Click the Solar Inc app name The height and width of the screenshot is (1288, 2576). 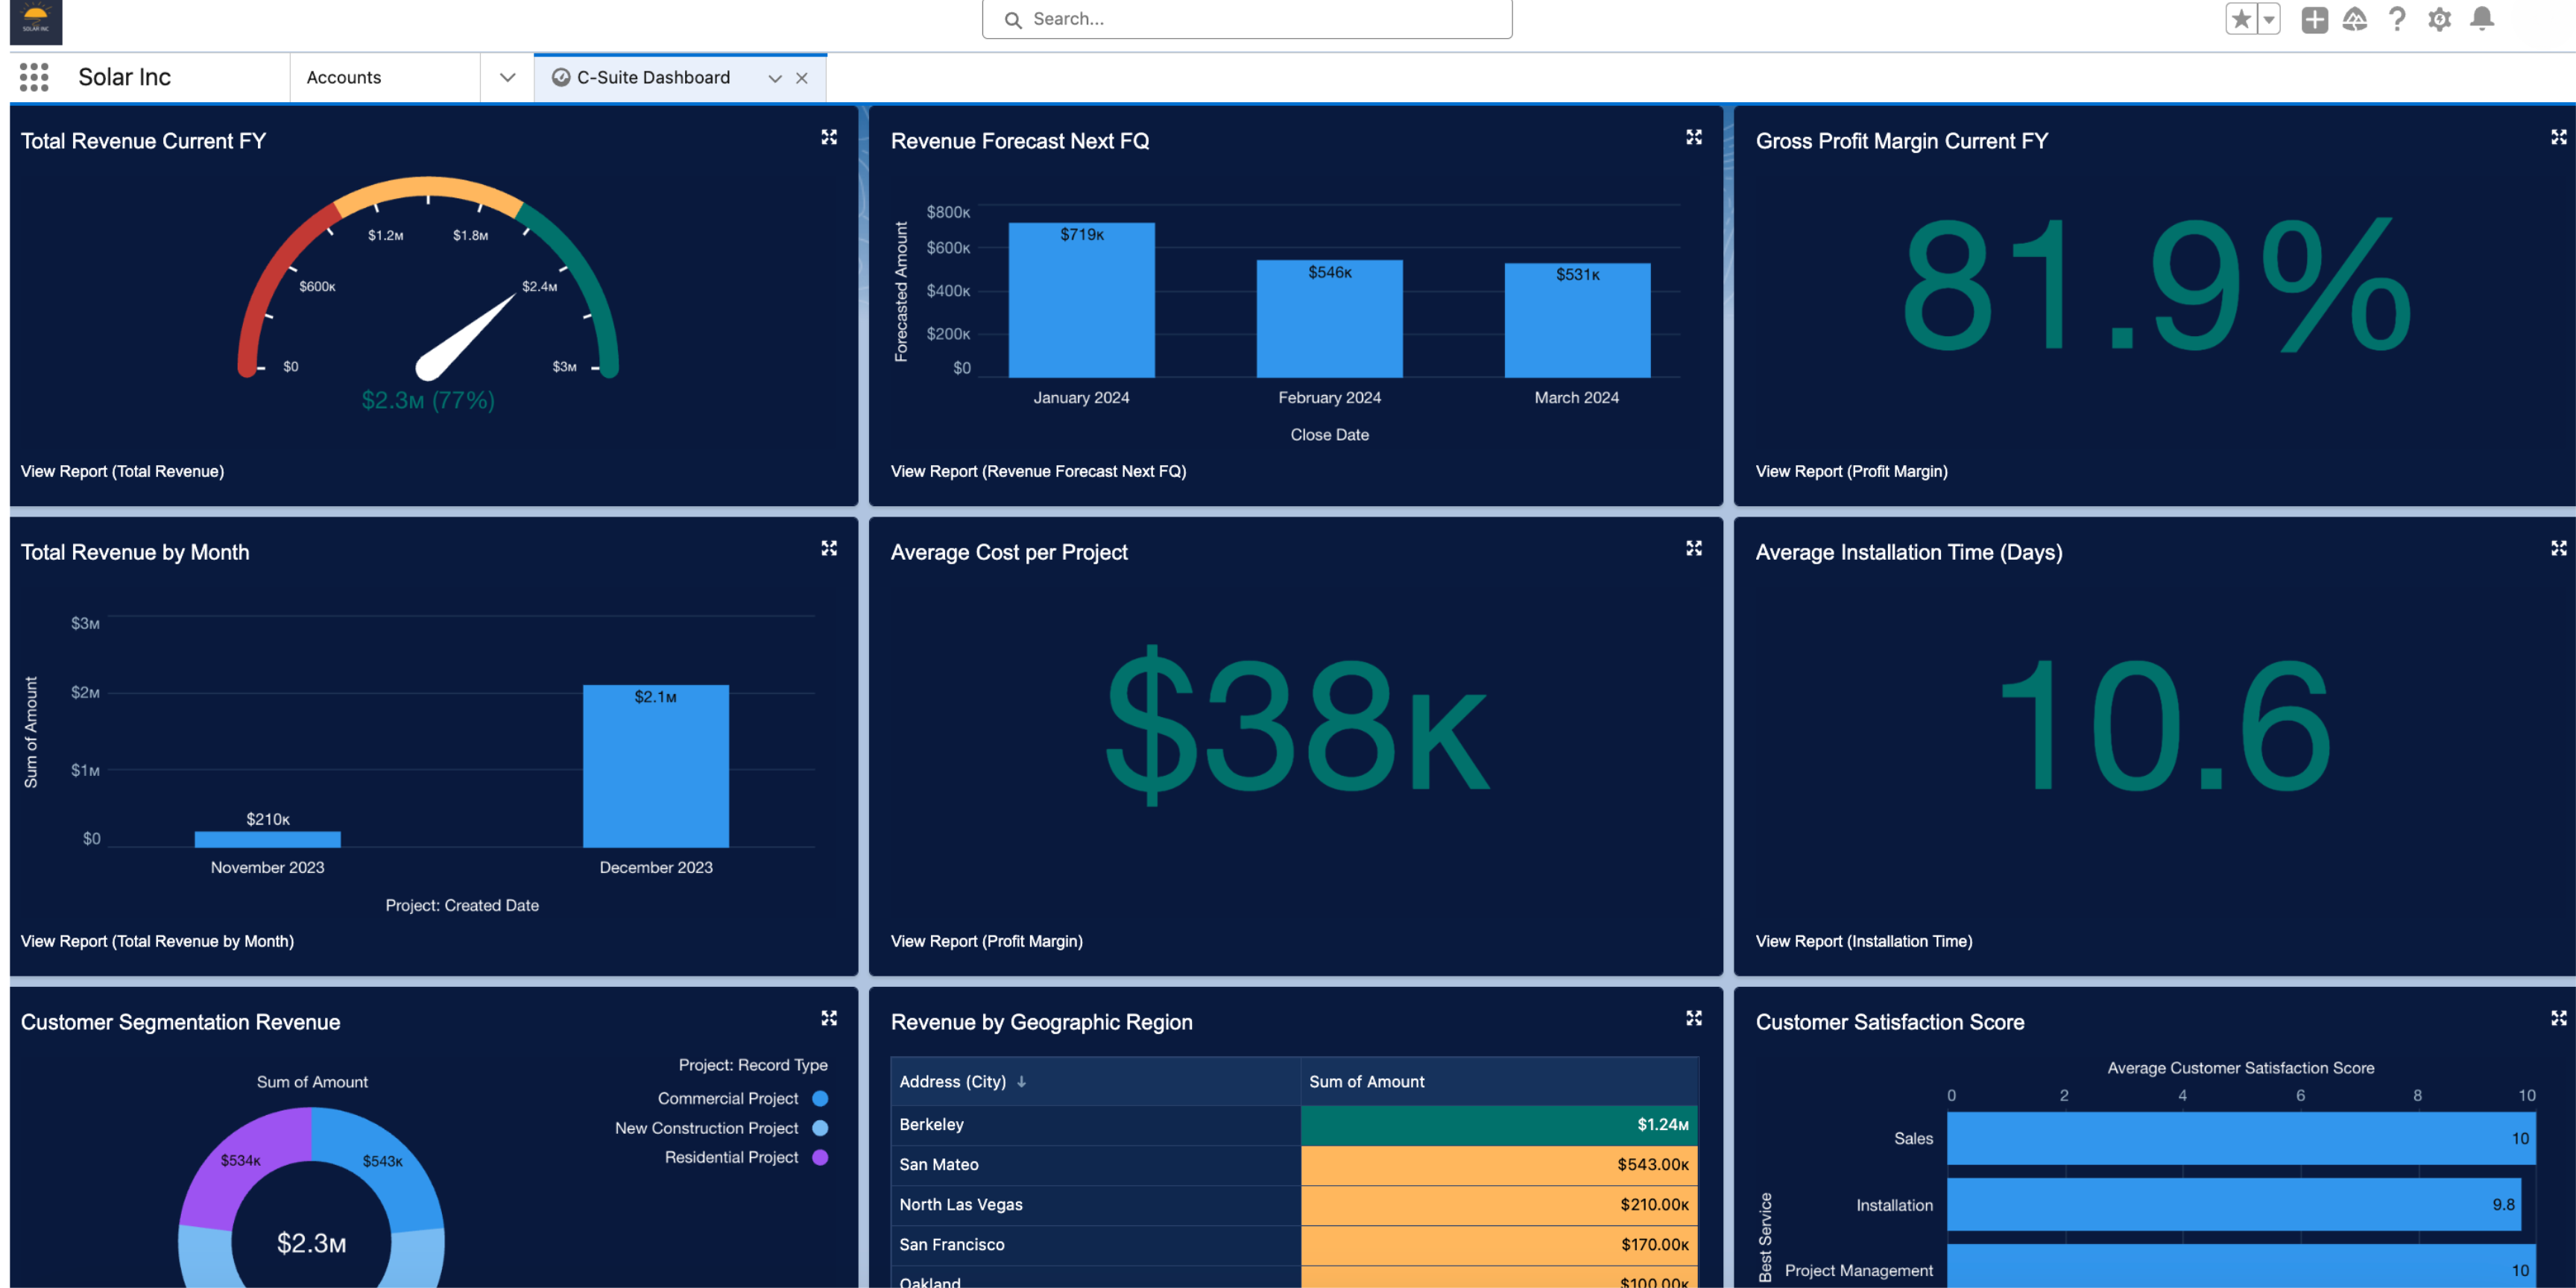point(125,77)
